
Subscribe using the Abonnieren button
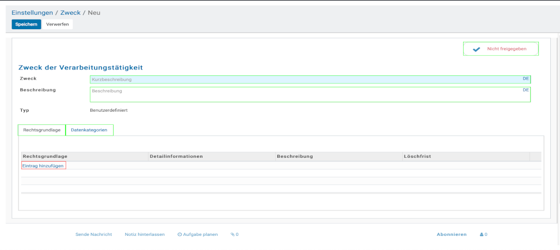coord(451,235)
